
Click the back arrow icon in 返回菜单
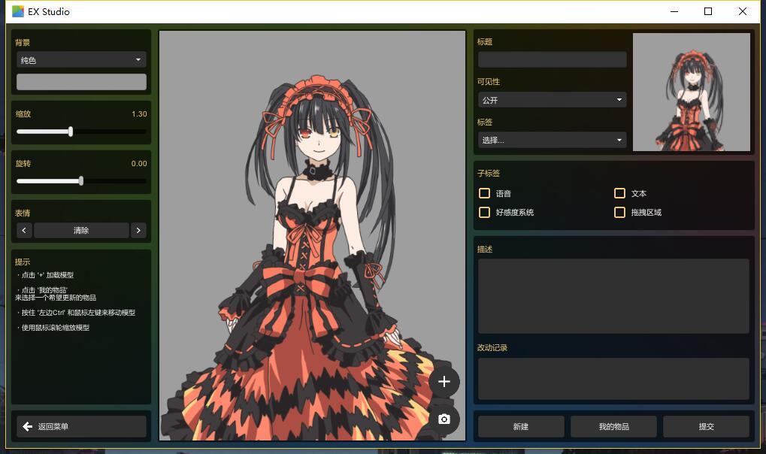28,427
